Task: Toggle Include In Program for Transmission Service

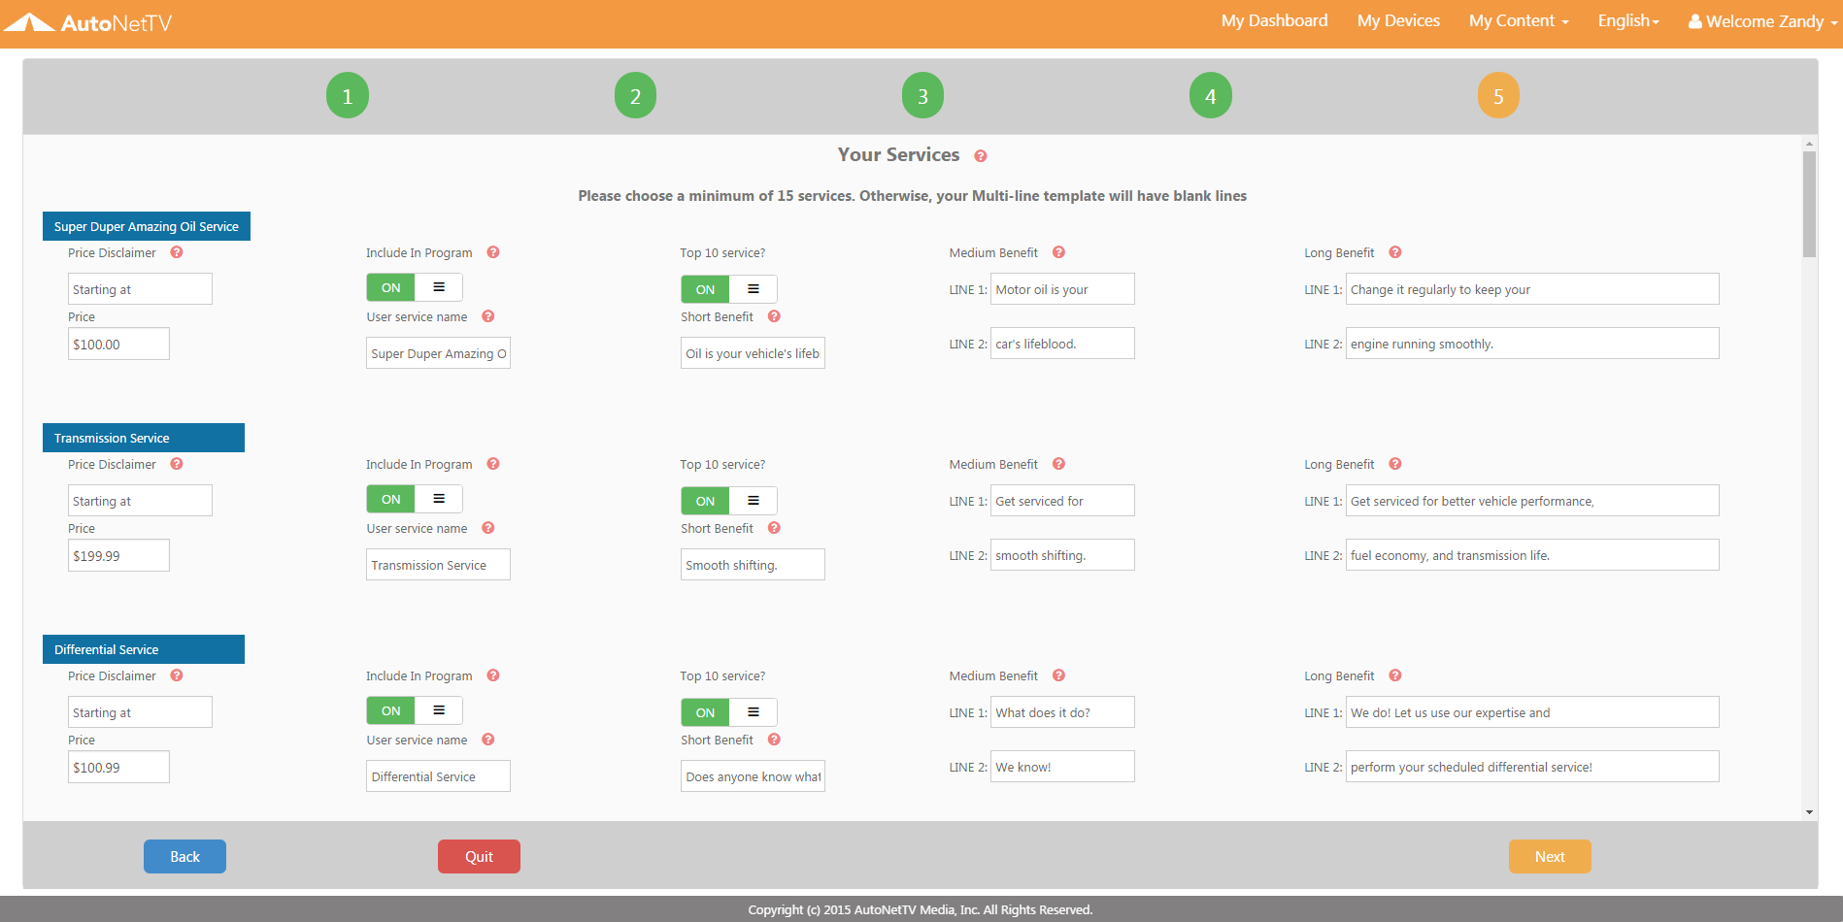Action: point(415,499)
